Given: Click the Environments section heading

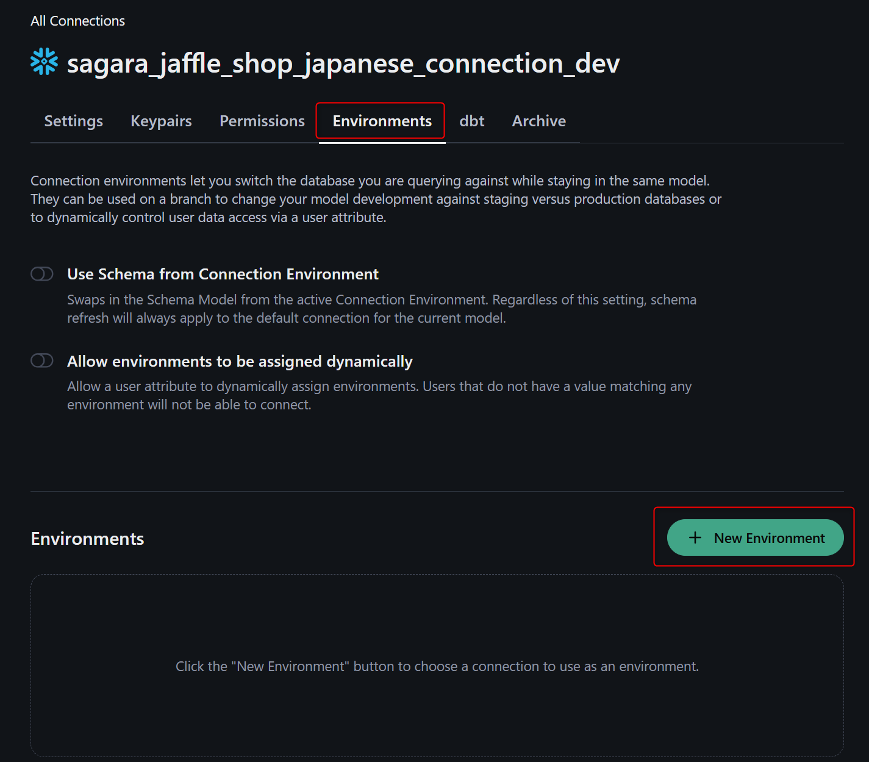Looking at the screenshot, I should [87, 539].
